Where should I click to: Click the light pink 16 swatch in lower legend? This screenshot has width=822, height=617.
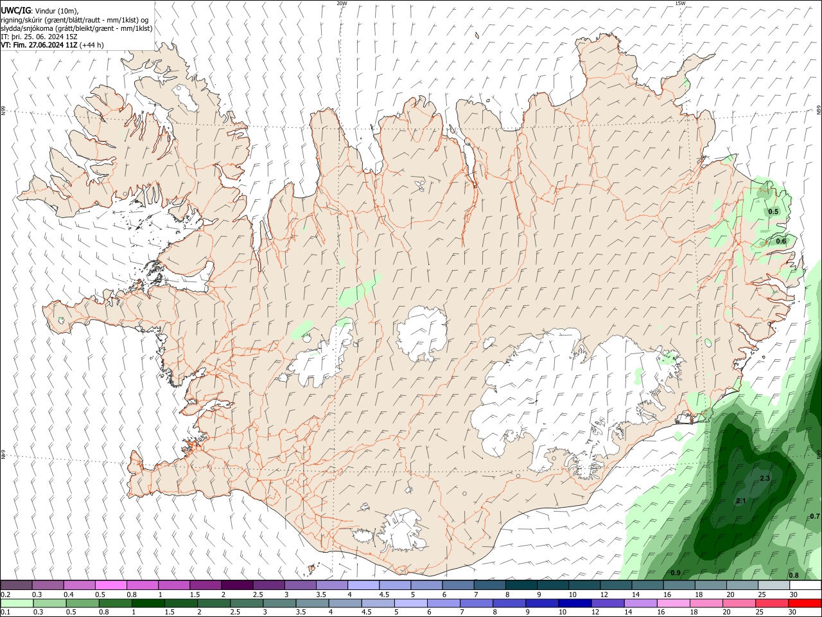[673, 603]
